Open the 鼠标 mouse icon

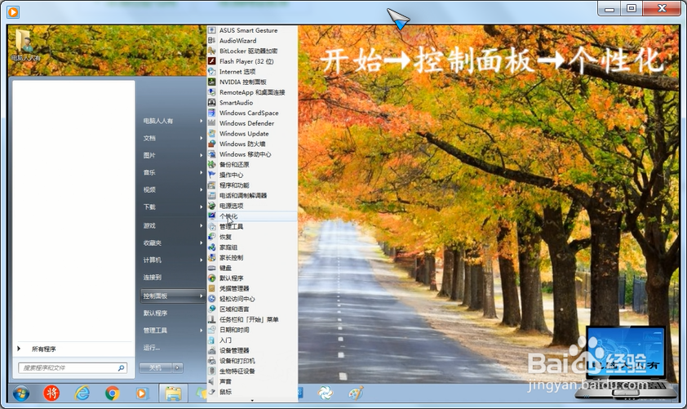211,392
